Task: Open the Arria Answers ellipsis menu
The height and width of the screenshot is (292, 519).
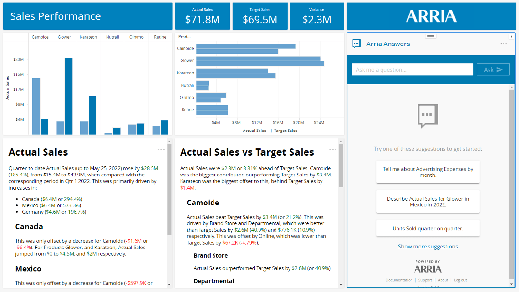Action: pyautogui.click(x=504, y=44)
